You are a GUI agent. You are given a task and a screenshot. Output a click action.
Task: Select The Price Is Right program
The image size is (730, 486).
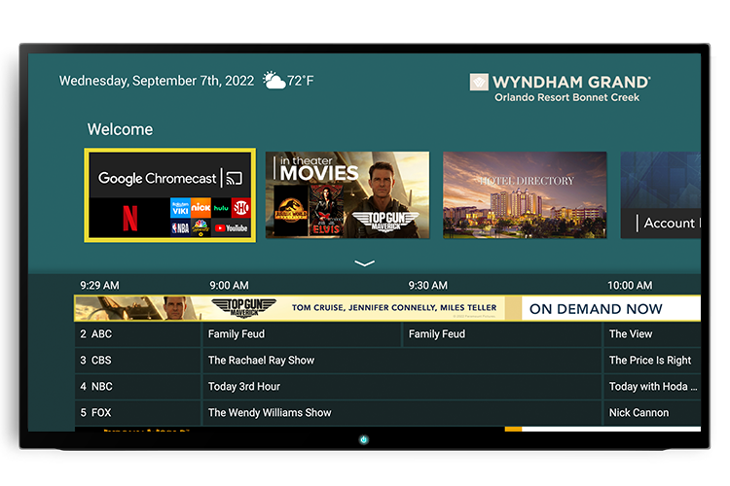tap(652, 361)
